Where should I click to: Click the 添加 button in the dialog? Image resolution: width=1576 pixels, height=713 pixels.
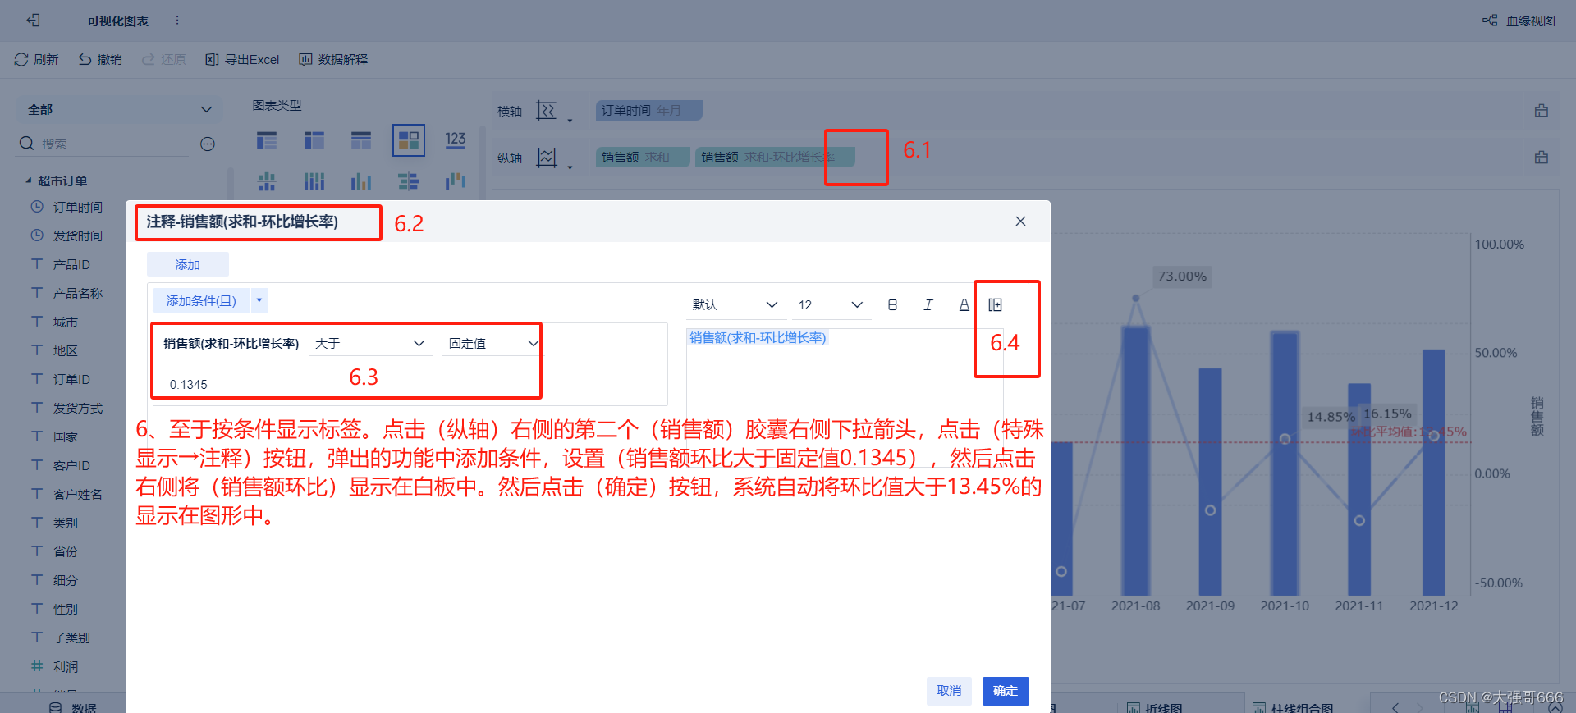tap(187, 264)
